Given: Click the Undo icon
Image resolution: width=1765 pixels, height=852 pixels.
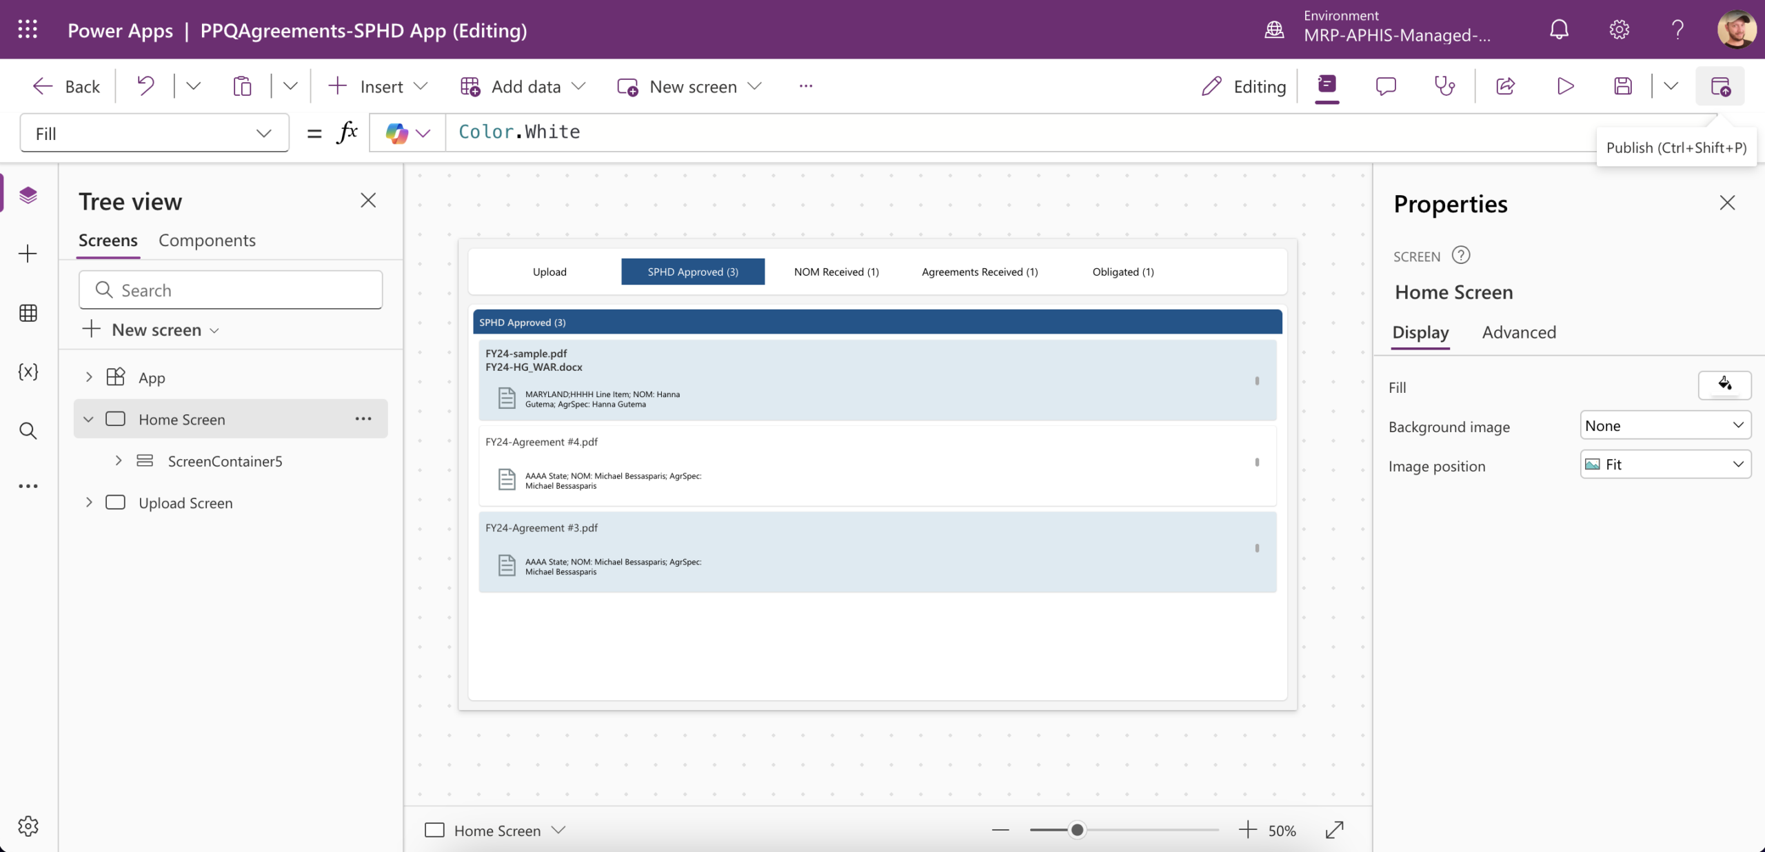Looking at the screenshot, I should pos(145,86).
